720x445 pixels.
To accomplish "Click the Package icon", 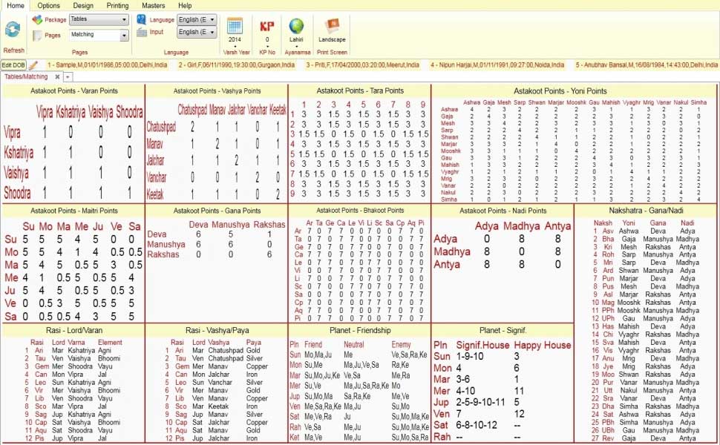I will coord(37,20).
